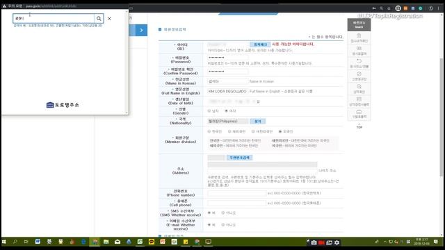The width and height of the screenshot is (445, 250).
Task: Open the first Quick sidebar item with clipboard icon
Action: pos(359,38)
